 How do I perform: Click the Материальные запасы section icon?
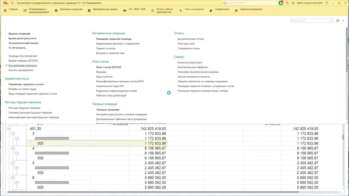click(x=89, y=11)
